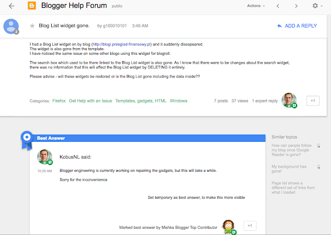The image size is (331, 235).
Task: Click the 1 expert reply text
Action: [265, 101]
